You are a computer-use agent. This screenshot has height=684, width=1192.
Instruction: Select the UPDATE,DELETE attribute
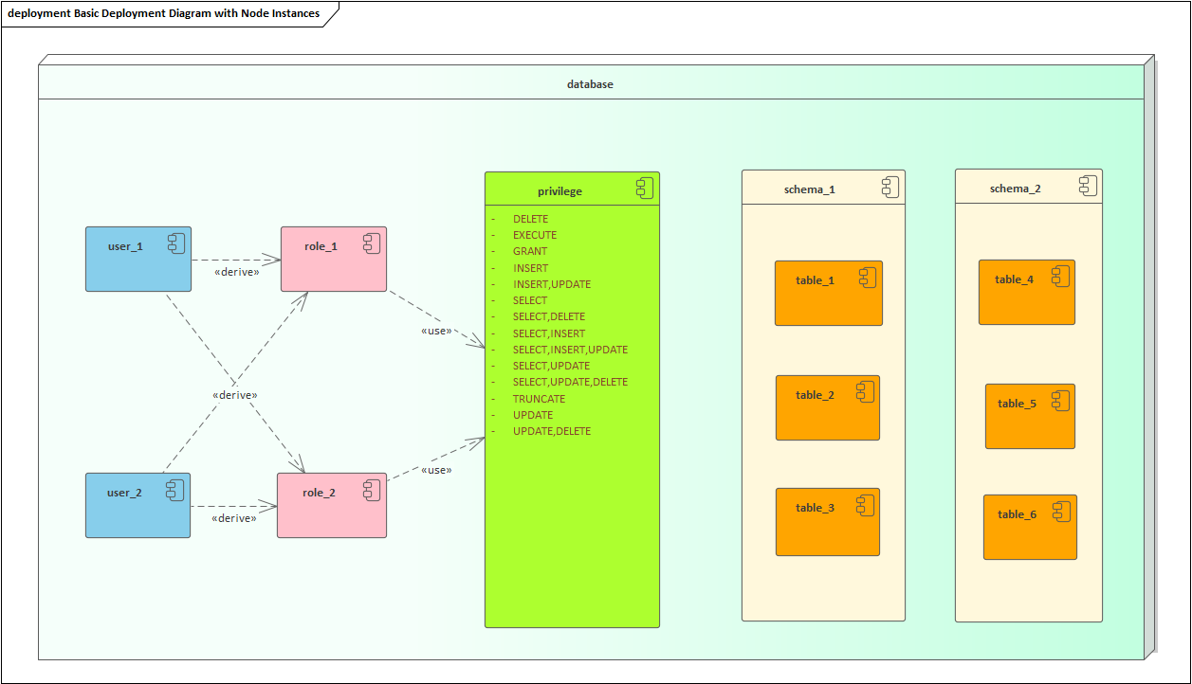(x=552, y=431)
